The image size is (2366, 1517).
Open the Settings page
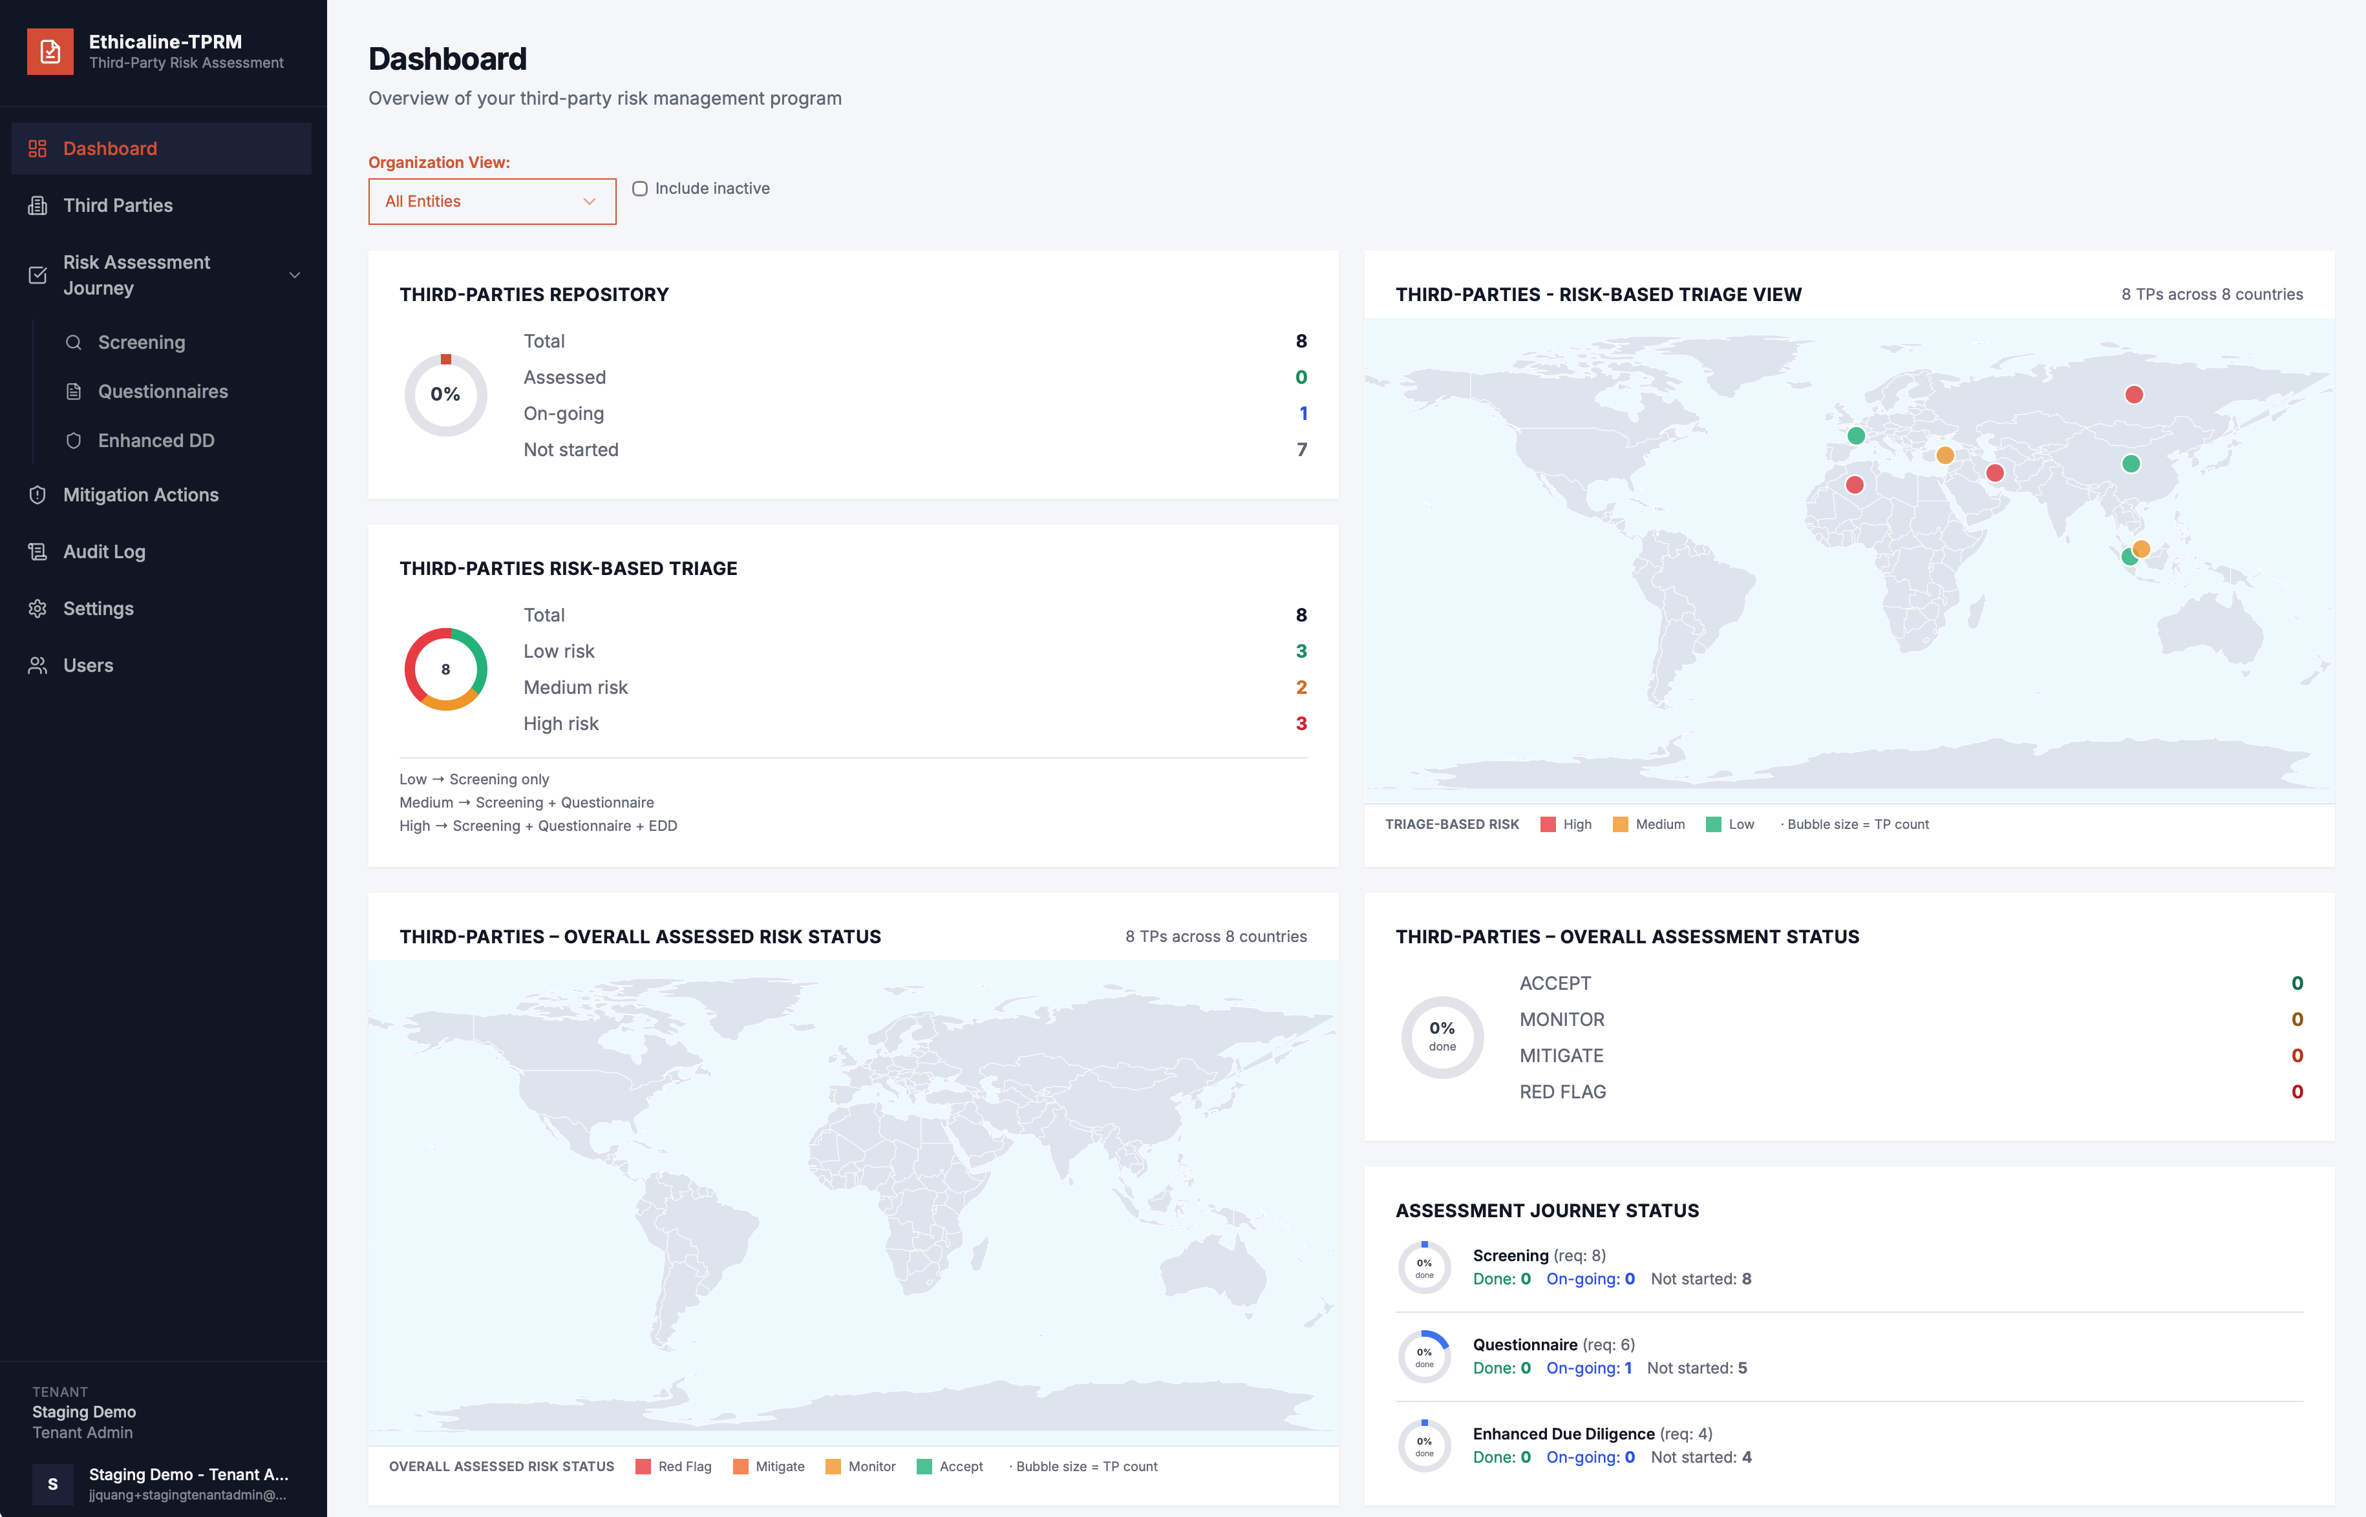[x=162, y=609]
